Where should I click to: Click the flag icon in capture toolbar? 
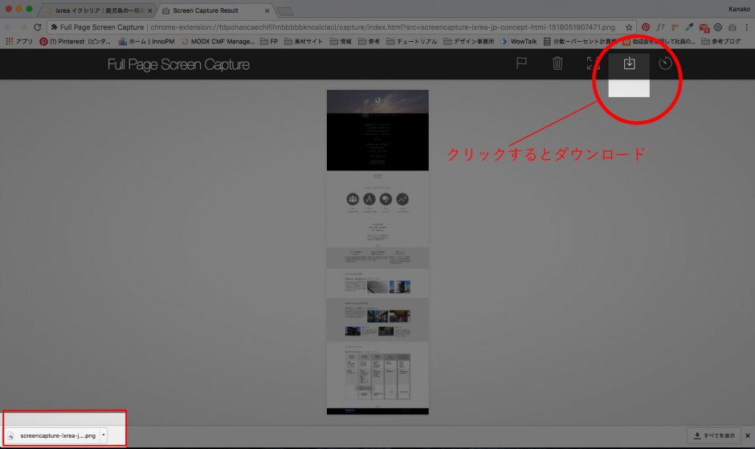point(521,64)
